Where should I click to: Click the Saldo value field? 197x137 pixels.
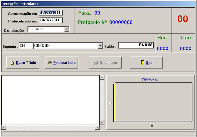[136, 45]
